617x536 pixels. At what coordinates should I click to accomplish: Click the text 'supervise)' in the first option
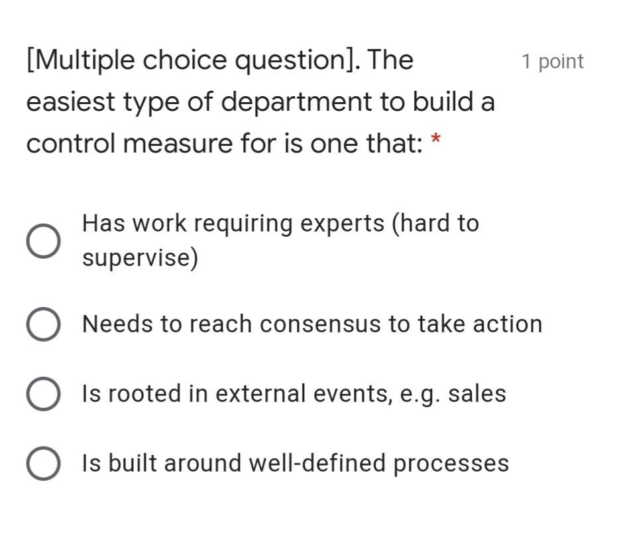pos(140,257)
